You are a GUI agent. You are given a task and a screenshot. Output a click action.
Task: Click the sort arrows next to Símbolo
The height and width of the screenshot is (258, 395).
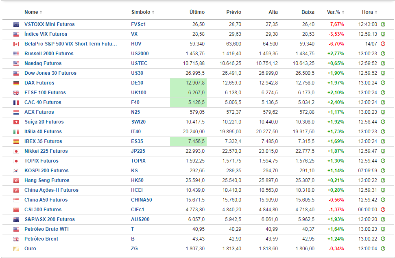coord(153,12)
